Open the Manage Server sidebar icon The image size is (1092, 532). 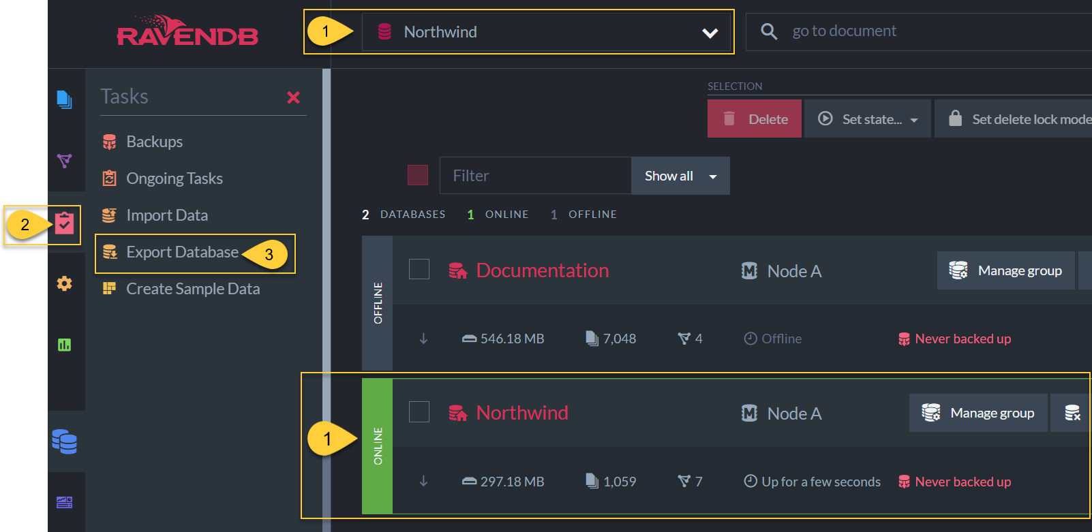[x=65, y=502]
